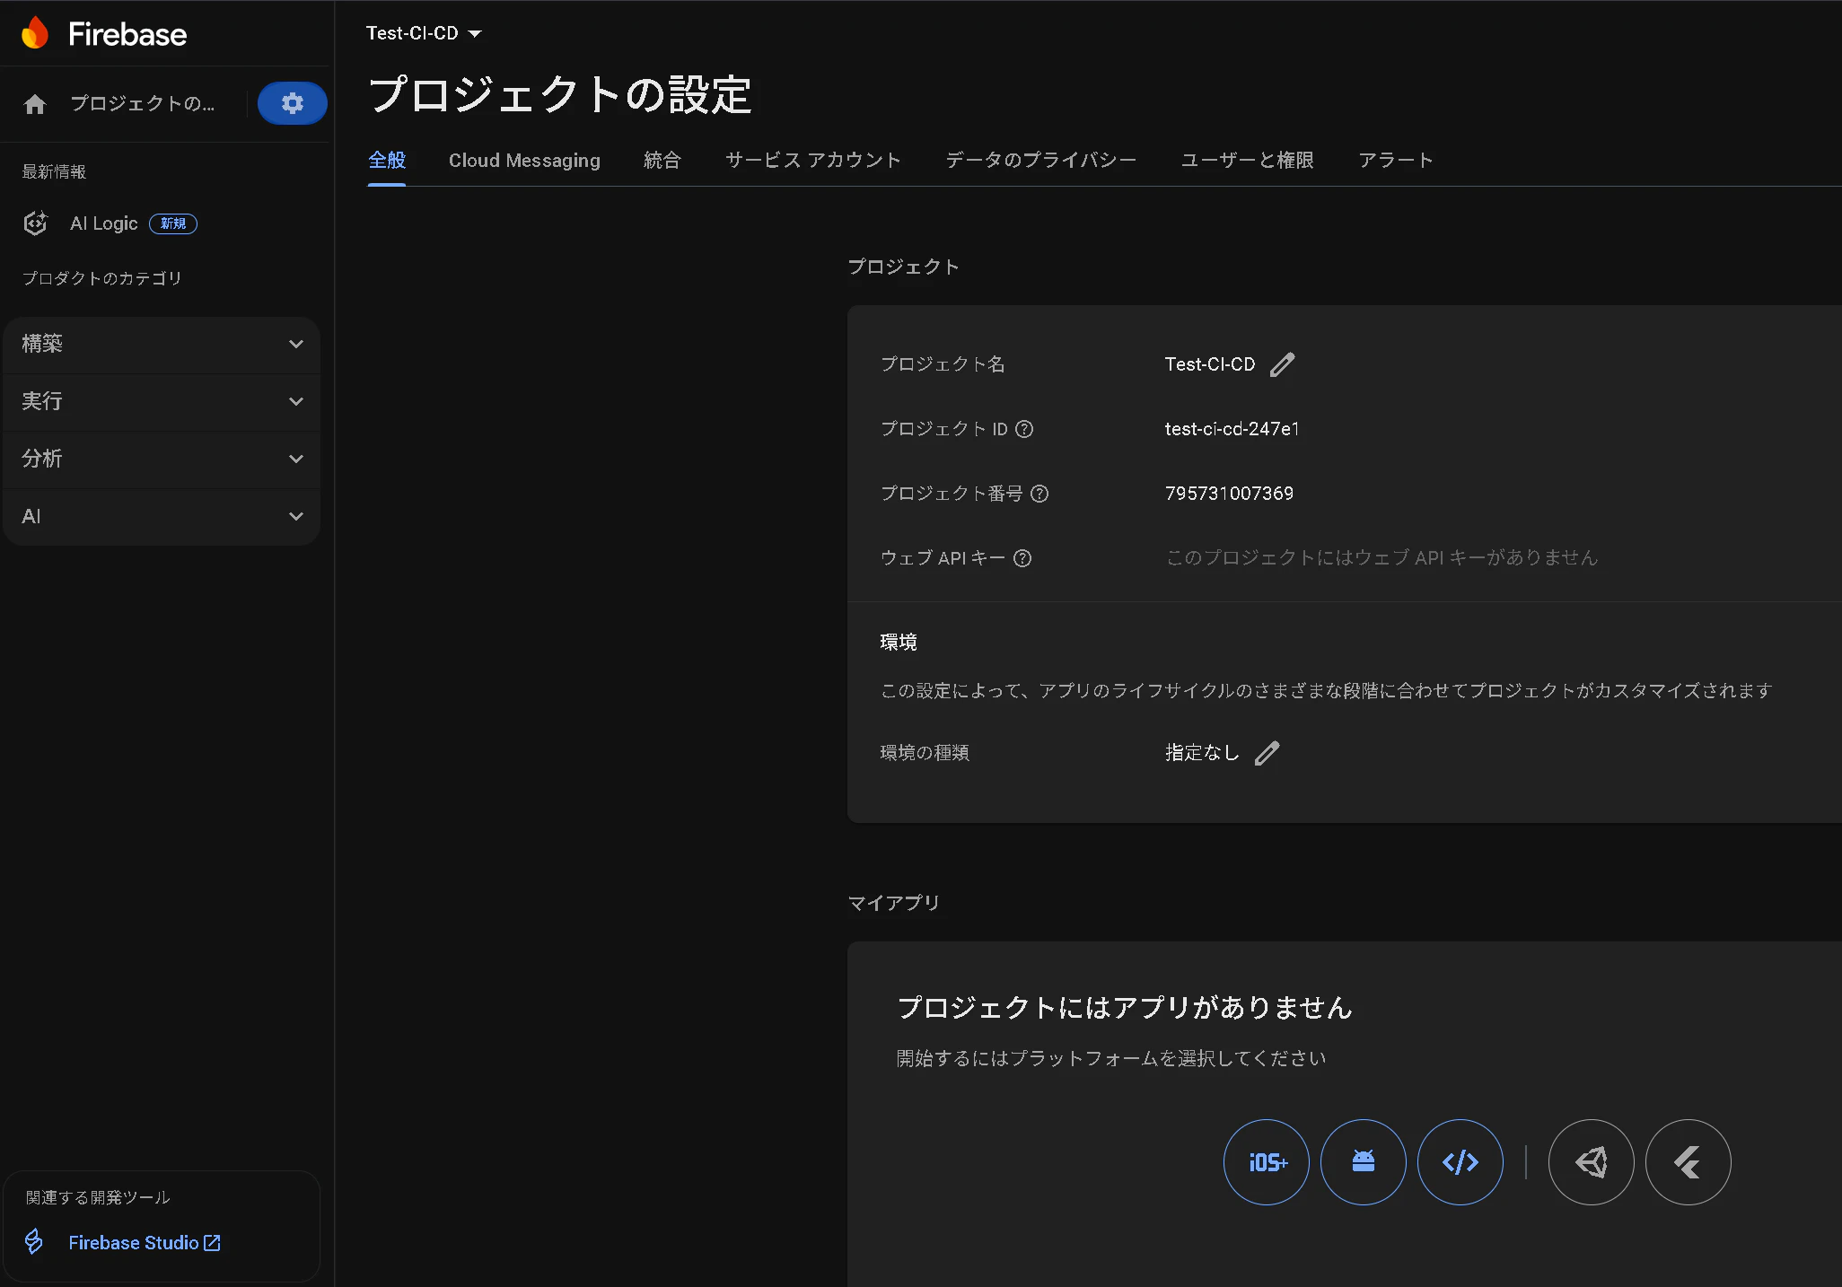Expand the 分析 category
The image size is (1842, 1287).
click(x=162, y=460)
